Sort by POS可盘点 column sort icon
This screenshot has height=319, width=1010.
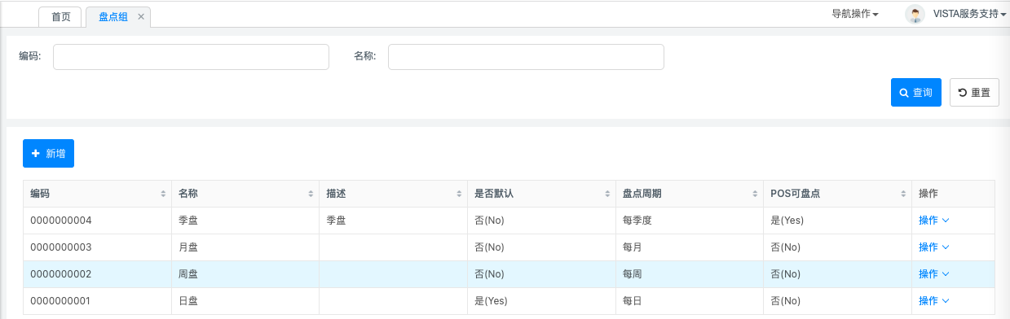903,194
